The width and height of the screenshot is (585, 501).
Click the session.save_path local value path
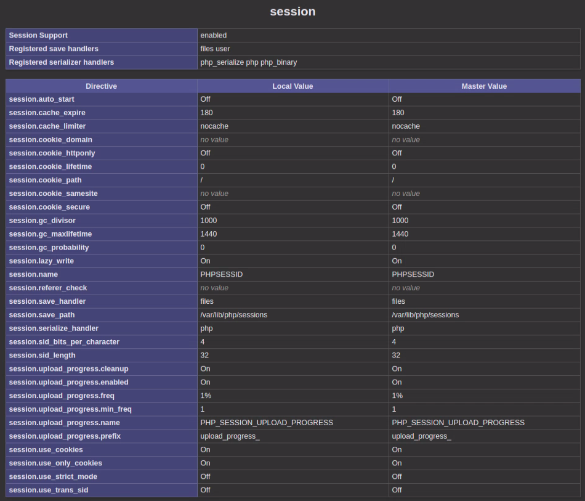pyautogui.click(x=233, y=315)
